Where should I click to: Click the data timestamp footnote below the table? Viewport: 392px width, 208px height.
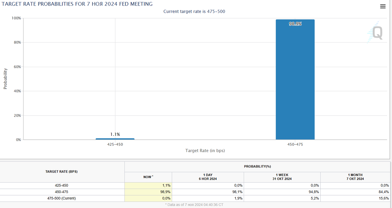[194, 204]
